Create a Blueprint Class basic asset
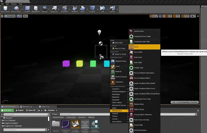This screenshot has width=207, height=133. coord(119,61)
